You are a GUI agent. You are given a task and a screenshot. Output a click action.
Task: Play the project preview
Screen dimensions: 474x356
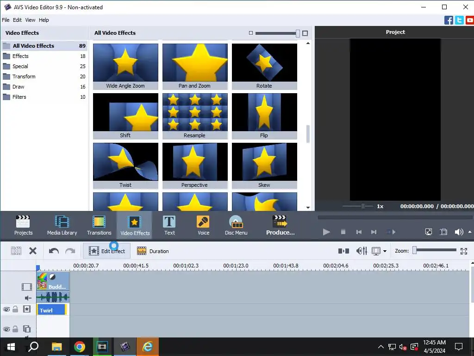326,232
